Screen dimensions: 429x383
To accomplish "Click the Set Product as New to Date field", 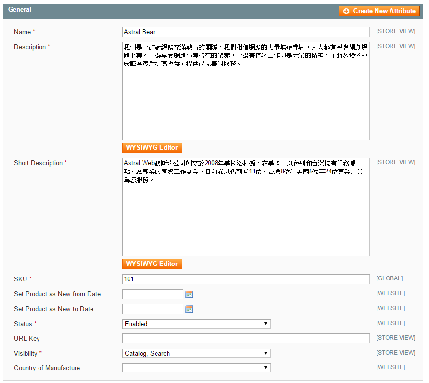I will [153, 309].
